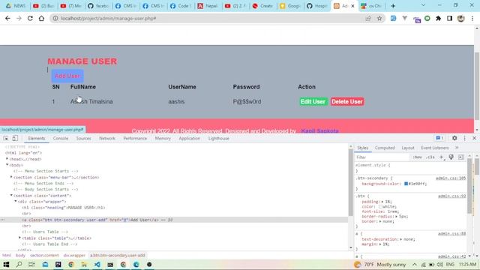Open the Memory panel tab
This screenshot has height=270, width=480.
[163, 138]
